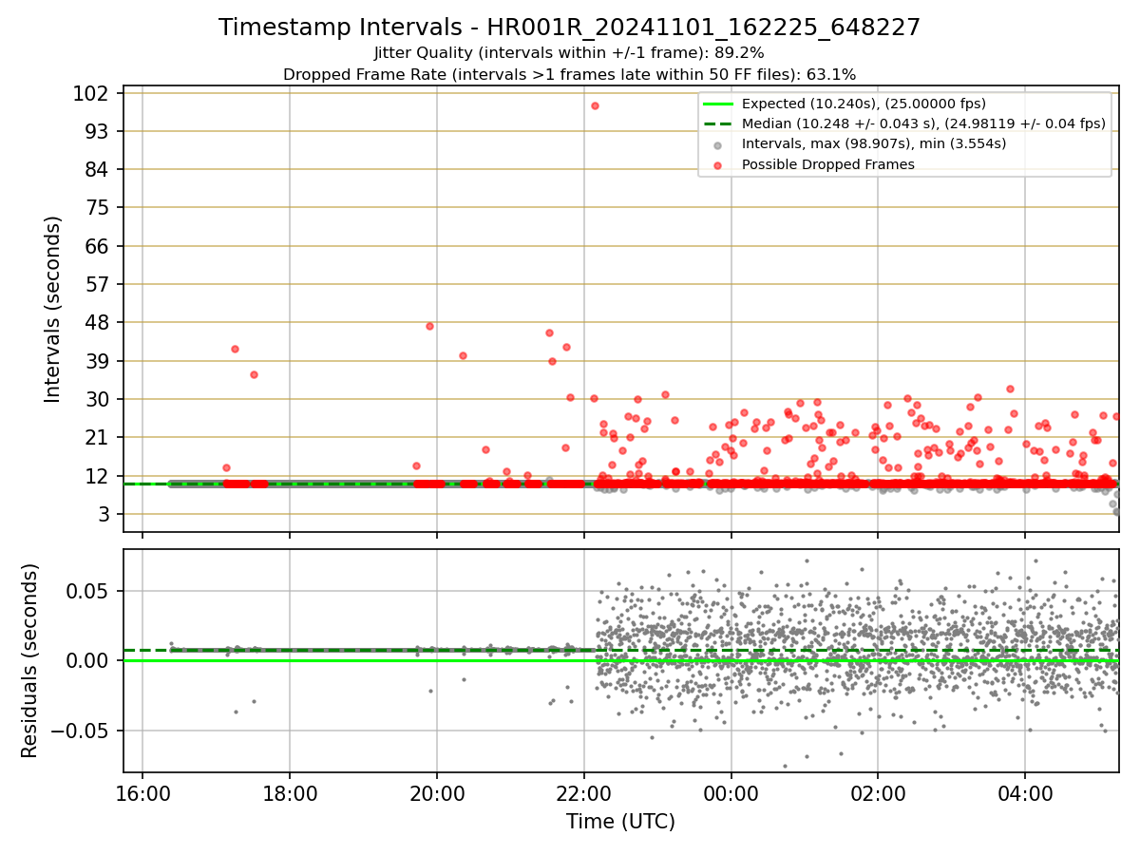The width and height of the screenshot is (1140, 855).
Task: Click the Jitter Quality 89.2% subtitle
Action: click(569, 53)
